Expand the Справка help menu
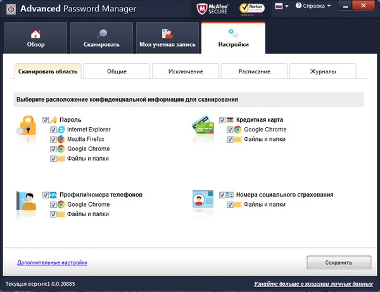This screenshot has height=292, width=380. click(313, 6)
